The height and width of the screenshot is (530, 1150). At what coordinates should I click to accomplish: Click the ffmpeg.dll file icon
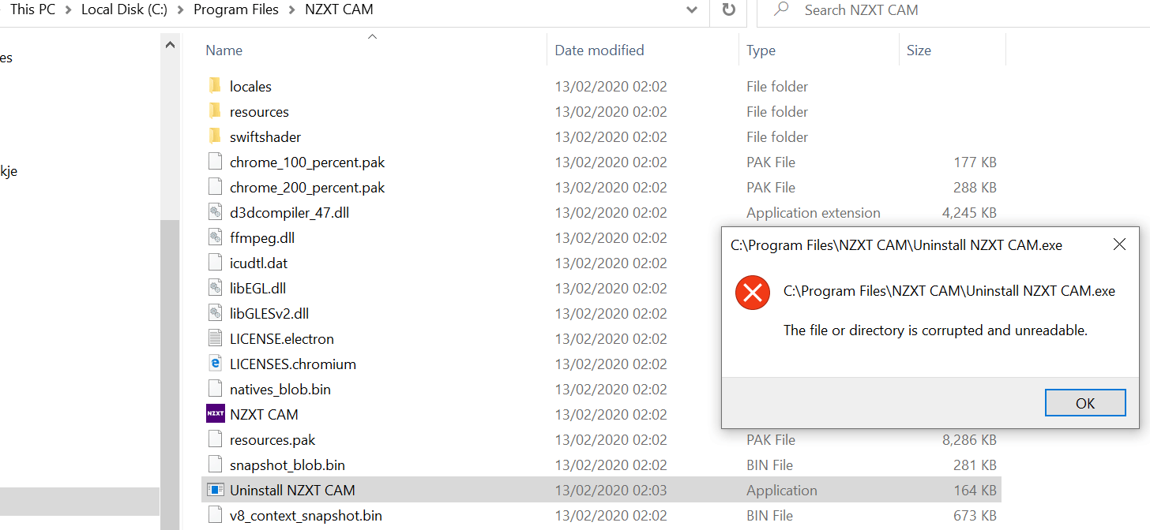[215, 237]
